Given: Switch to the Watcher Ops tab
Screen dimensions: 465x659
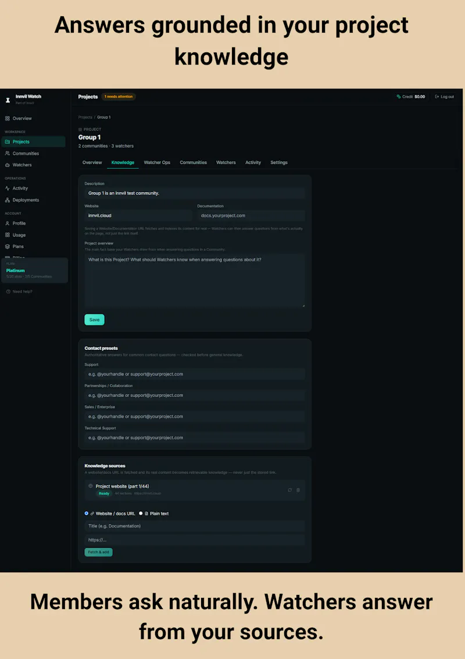Looking at the screenshot, I should pos(157,162).
